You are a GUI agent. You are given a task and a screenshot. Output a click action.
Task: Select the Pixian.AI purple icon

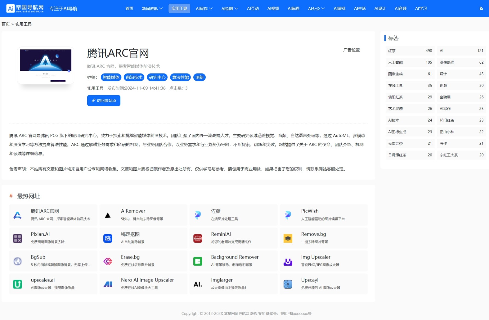[18, 238]
